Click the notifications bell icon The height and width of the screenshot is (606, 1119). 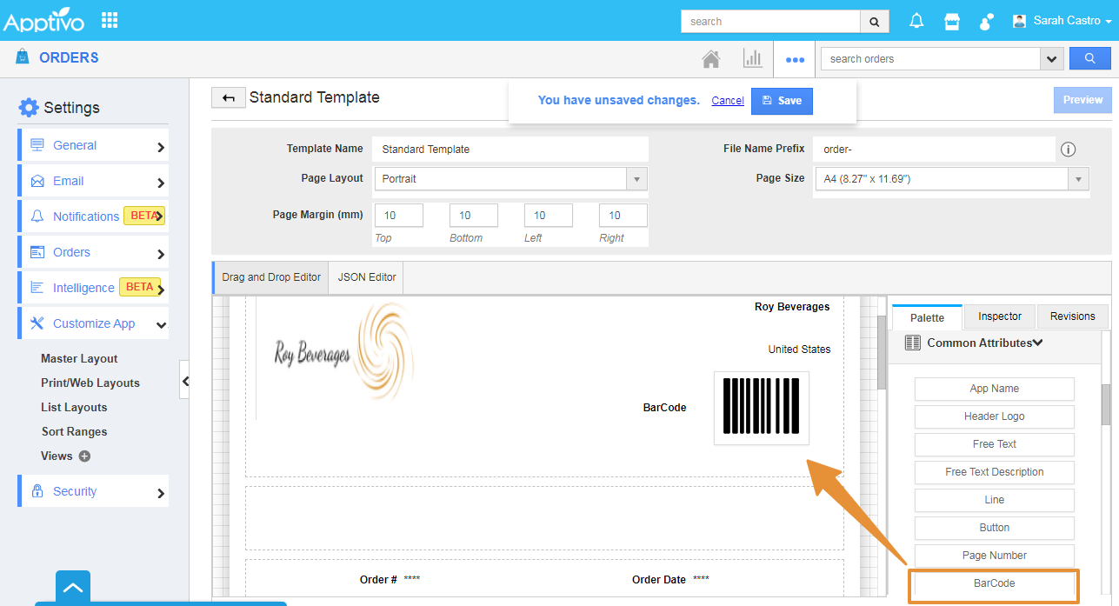tap(916, 21)
